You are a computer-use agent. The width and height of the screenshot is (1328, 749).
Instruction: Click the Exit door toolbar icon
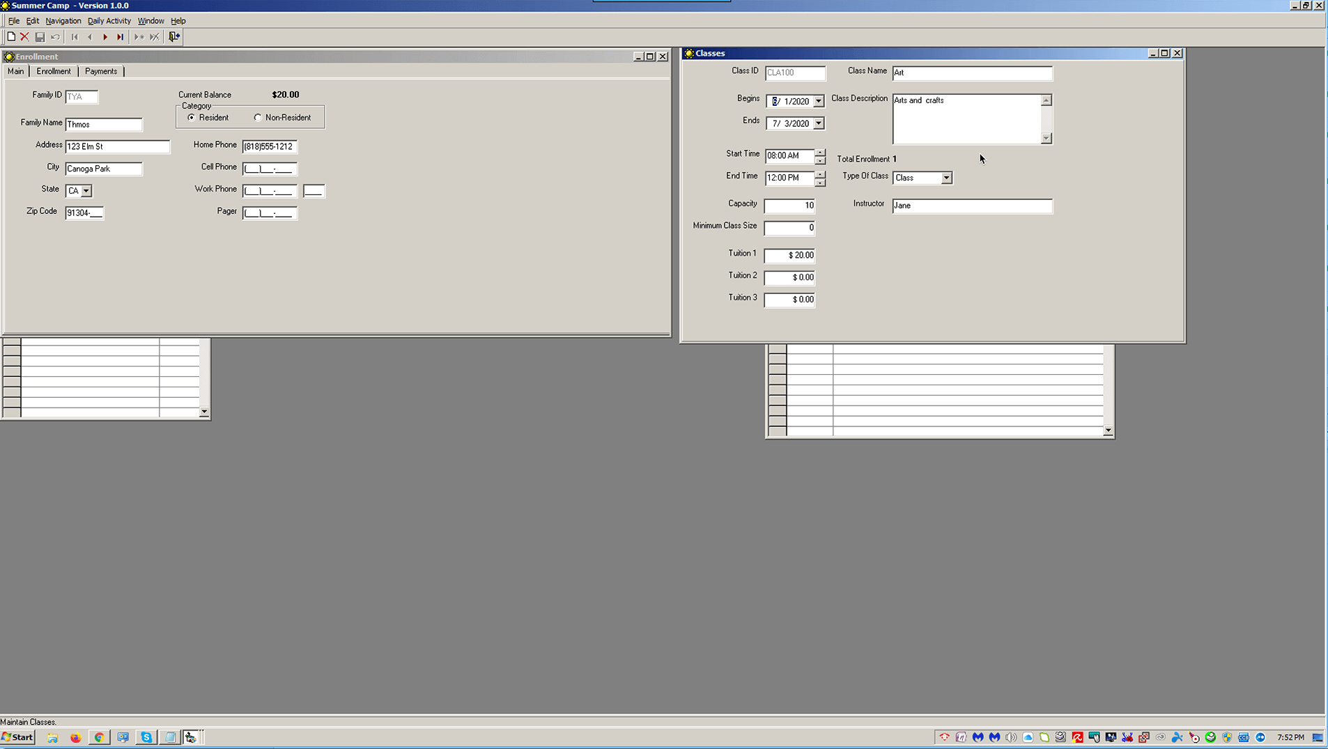point(174,37)
